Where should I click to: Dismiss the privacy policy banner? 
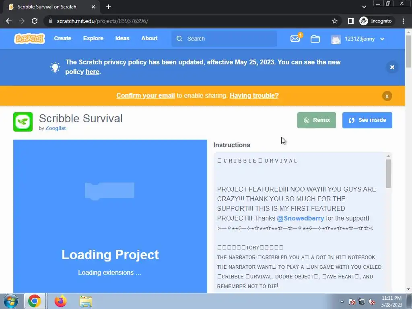click(392, 67)
